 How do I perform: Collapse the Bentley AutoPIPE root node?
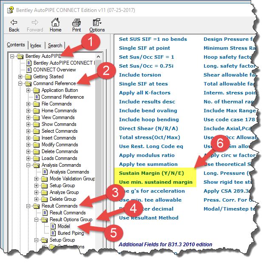pos(12,56)
